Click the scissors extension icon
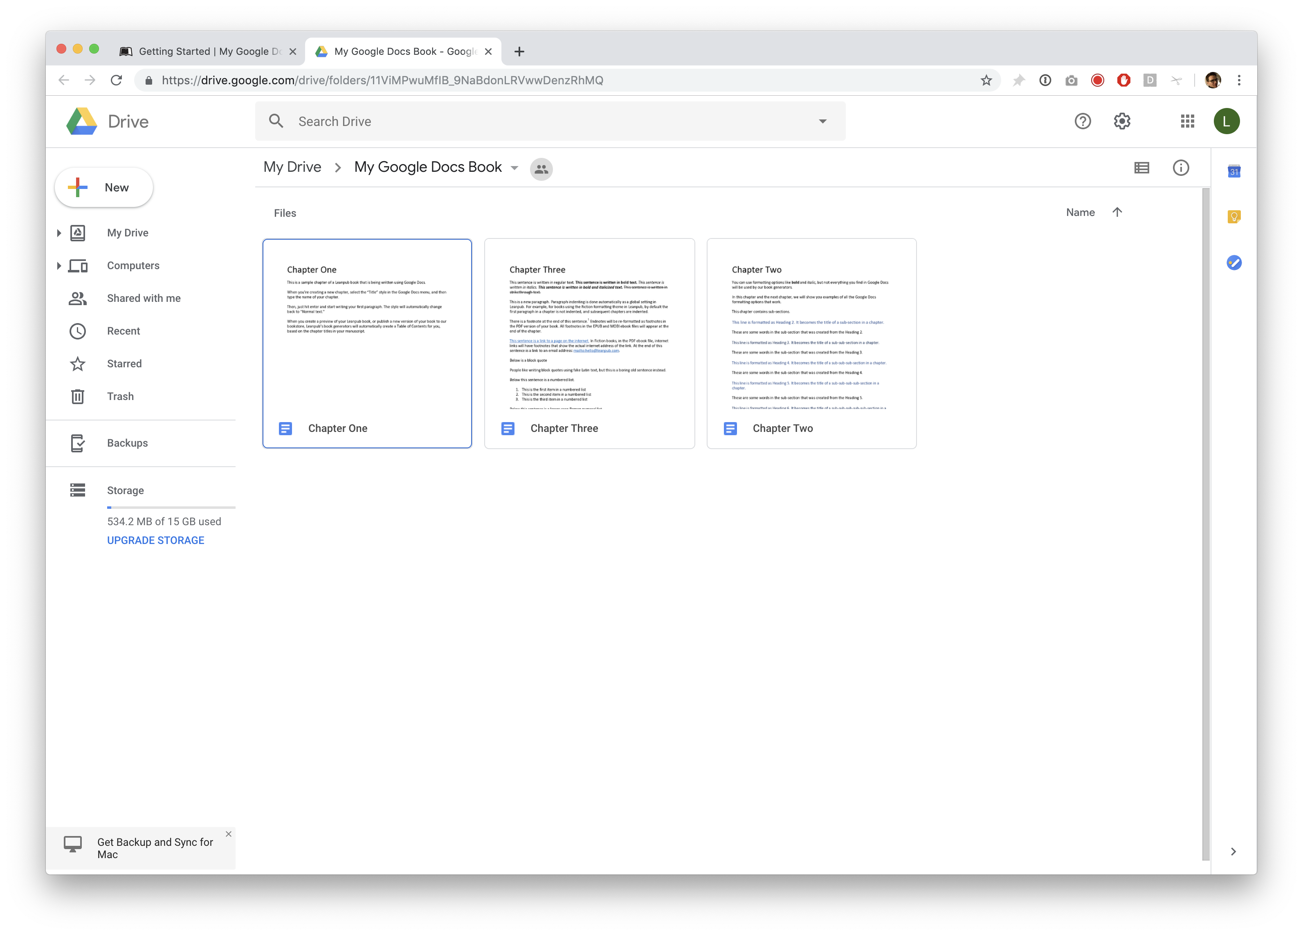 coord(1176,81)
